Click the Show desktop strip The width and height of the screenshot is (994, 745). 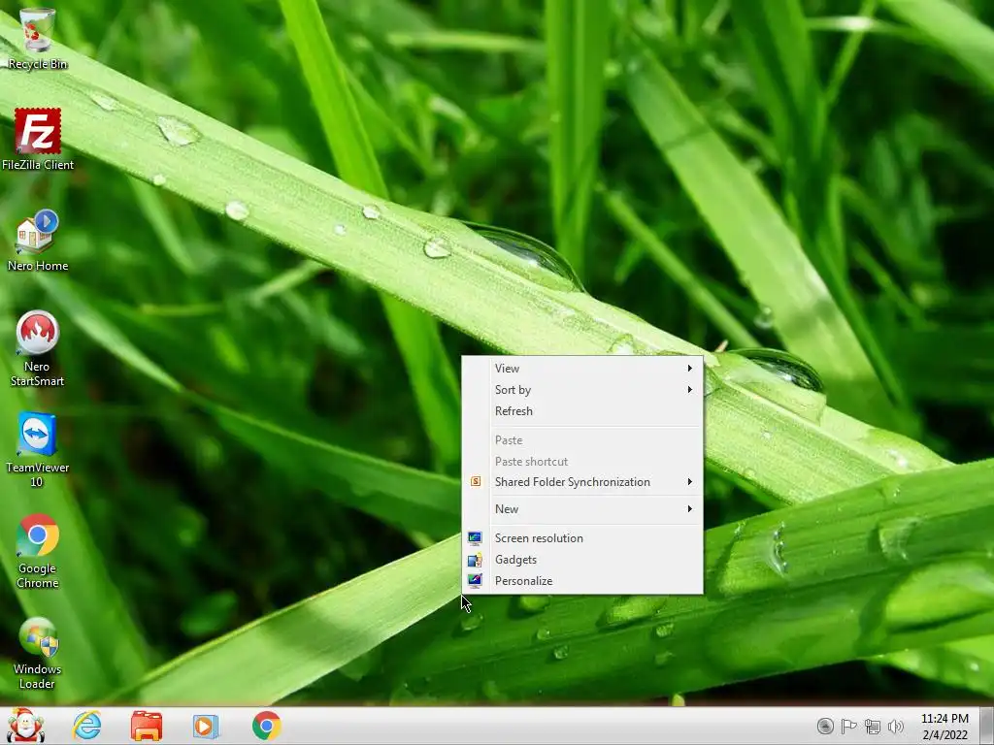[x=987, y=726]
